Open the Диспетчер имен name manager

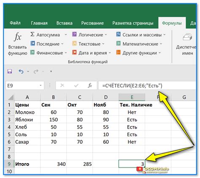coord(186,44)
